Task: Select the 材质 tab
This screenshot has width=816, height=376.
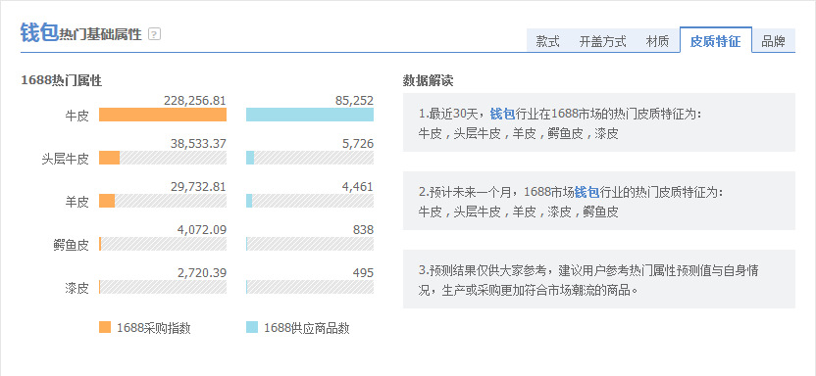Action: point(658,41)
